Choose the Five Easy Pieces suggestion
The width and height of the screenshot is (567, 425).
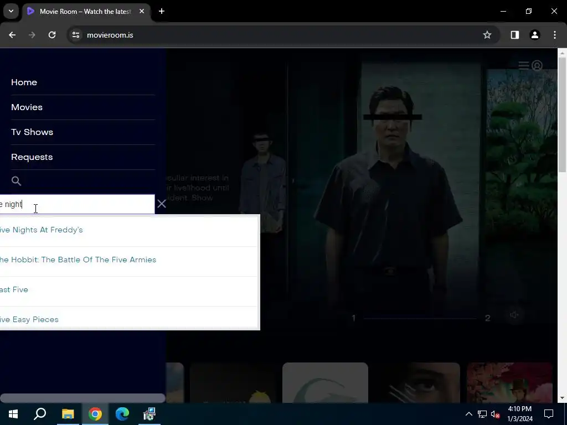pos(128,318)
